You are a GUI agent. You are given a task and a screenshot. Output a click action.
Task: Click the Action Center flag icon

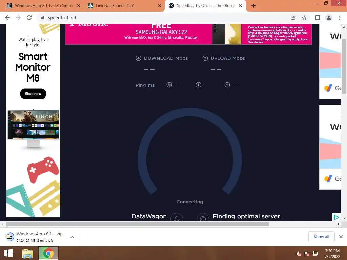point(307,254)
